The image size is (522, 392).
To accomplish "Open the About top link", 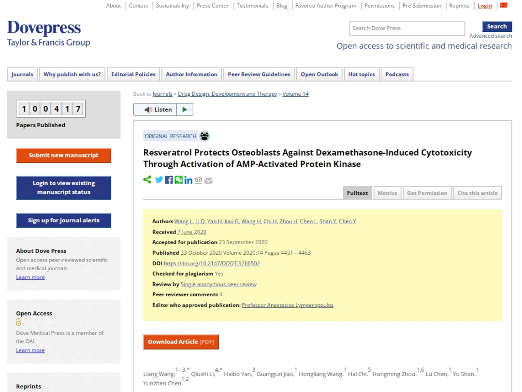I will [x=114, y=6].
